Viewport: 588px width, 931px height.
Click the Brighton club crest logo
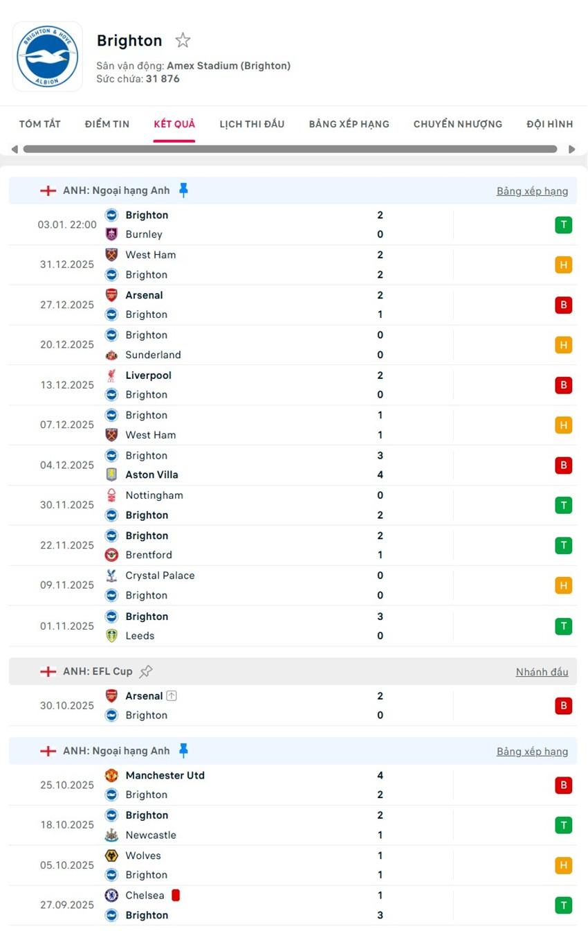[x=47, y=56]
